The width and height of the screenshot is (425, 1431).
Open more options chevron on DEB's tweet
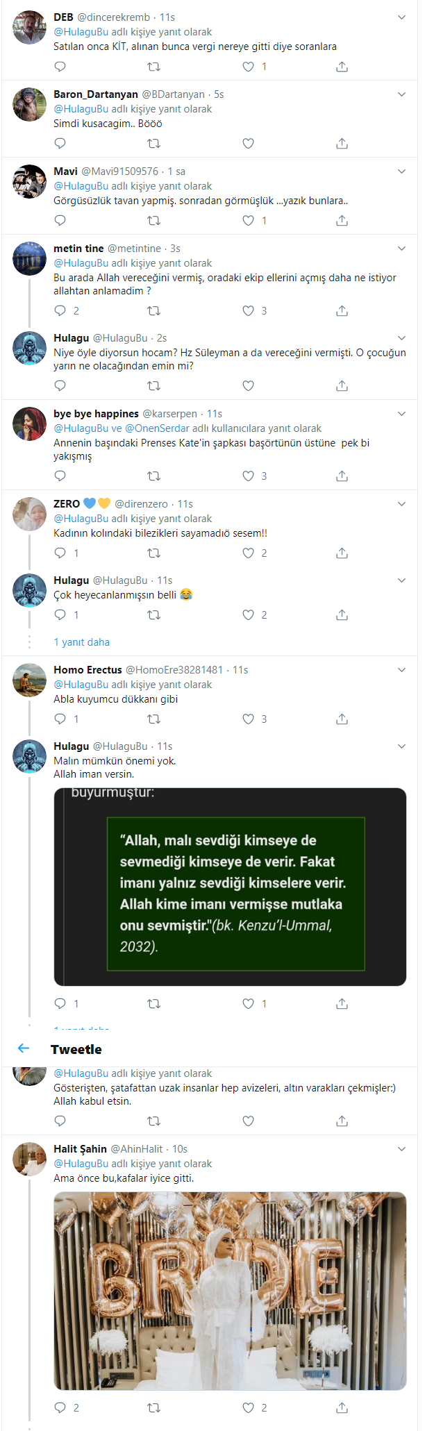(x=401, y=17)
